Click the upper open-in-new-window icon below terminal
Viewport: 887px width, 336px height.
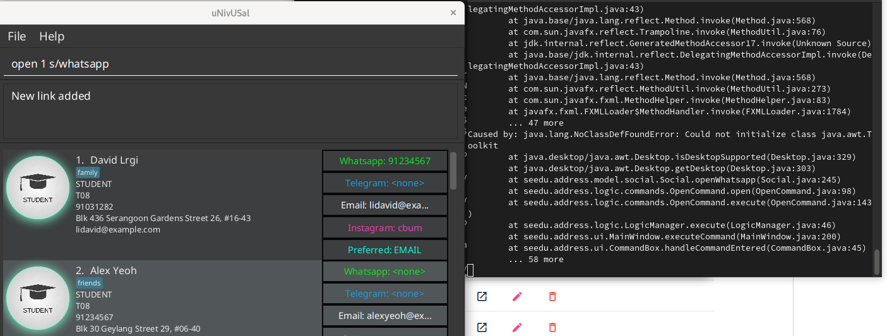482,296
